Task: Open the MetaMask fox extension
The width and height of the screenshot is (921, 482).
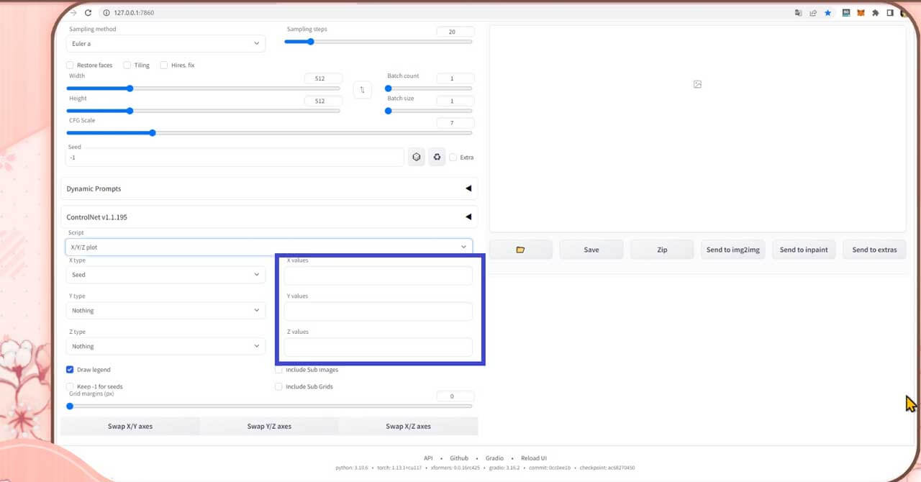Action: coord(861,13)
